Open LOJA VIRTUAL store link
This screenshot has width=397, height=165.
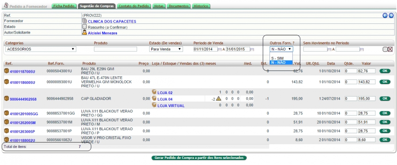pos(171,106)
